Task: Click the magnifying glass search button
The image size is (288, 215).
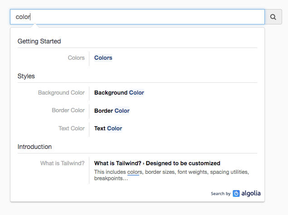Action: coord(273,17)
